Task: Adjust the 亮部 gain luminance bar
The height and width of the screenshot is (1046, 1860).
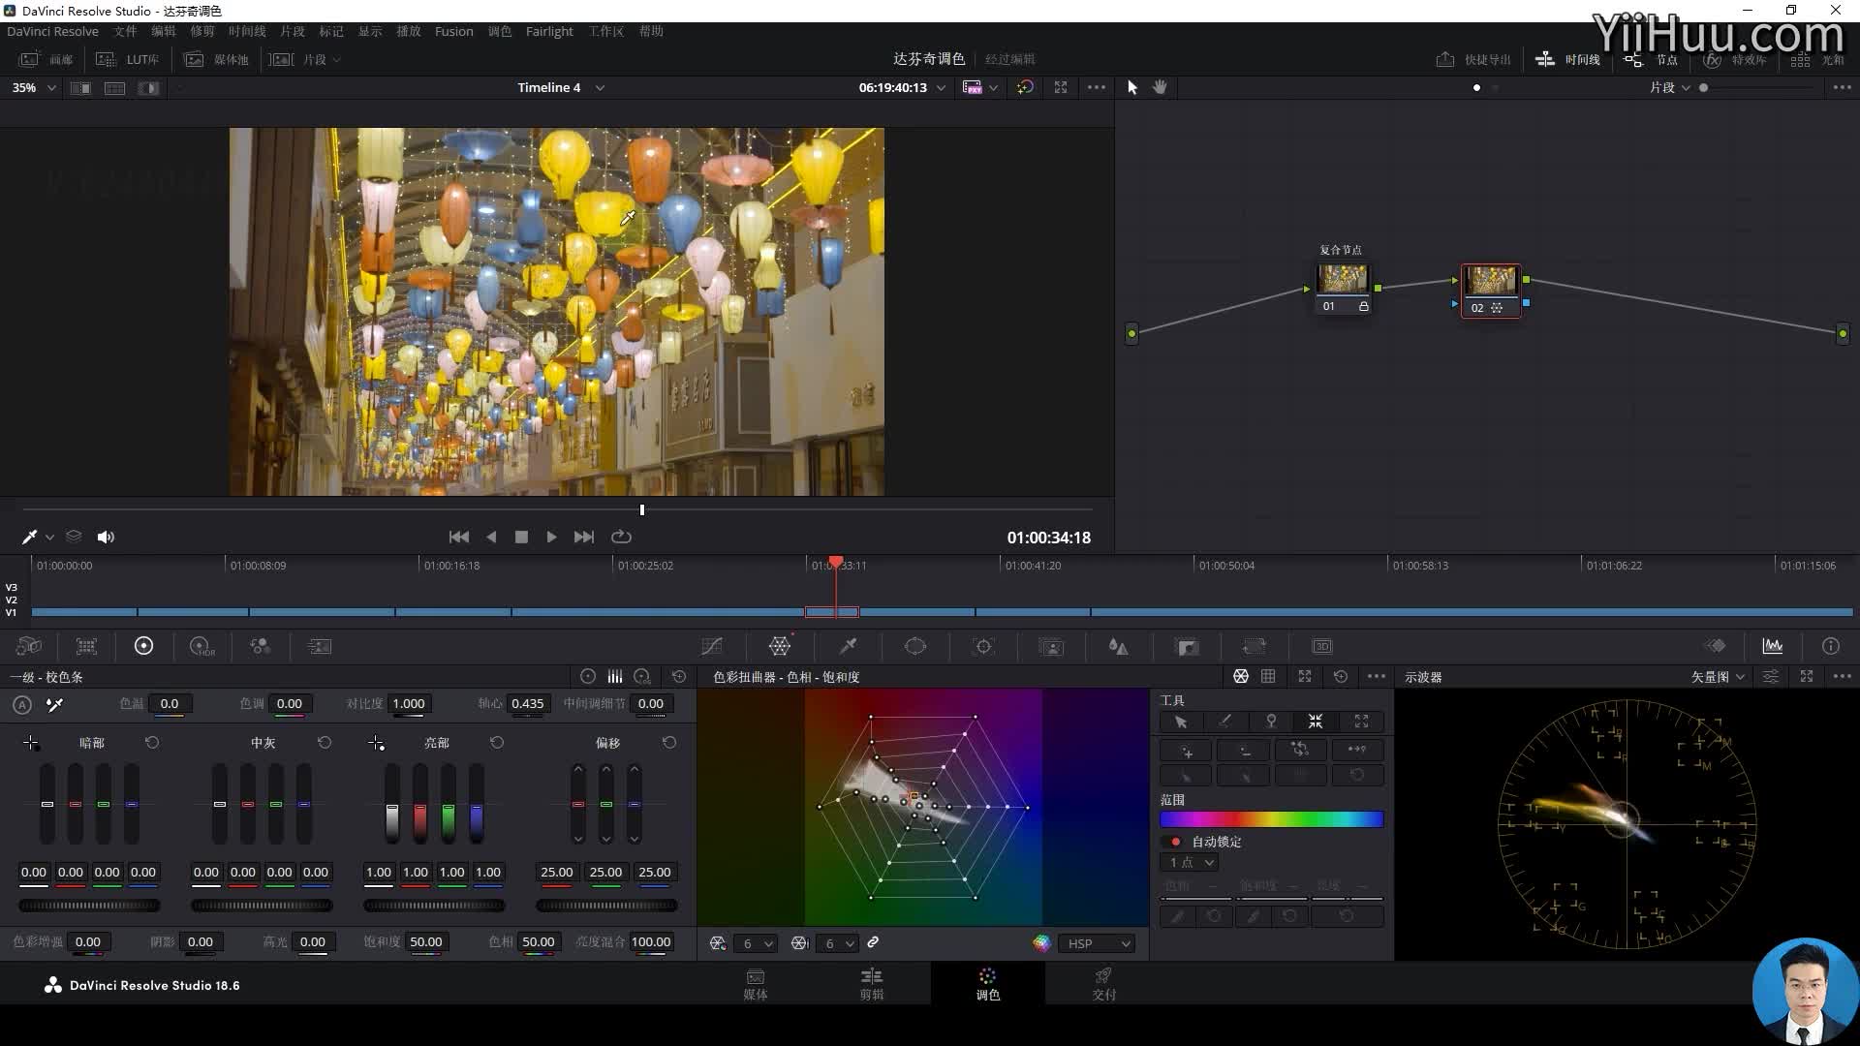Action: tap(391, 804)
